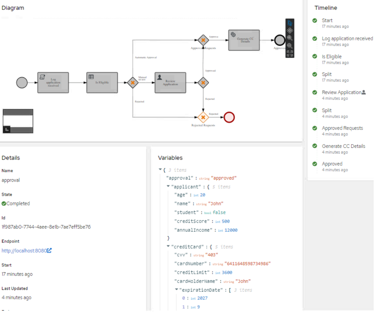
Task: Select the Generate CC Details service task
Action: (244, 40)
